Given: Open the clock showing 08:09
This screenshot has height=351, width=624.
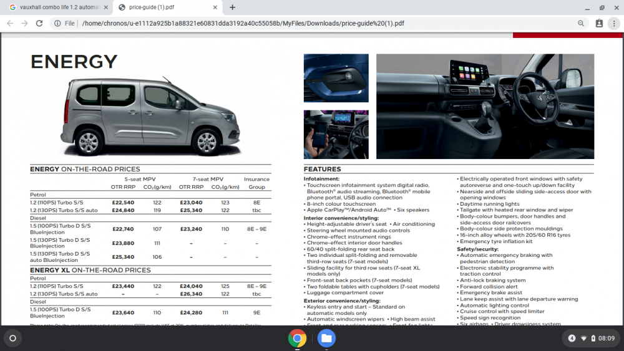Looking at the screenshot, I should [606, 339].
